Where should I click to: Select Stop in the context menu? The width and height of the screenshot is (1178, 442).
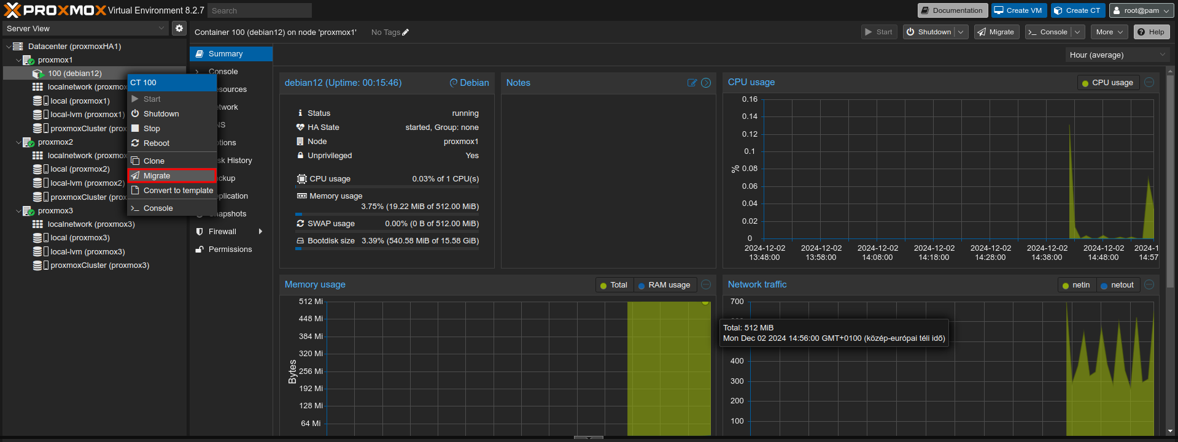click(x=172, y=129)
